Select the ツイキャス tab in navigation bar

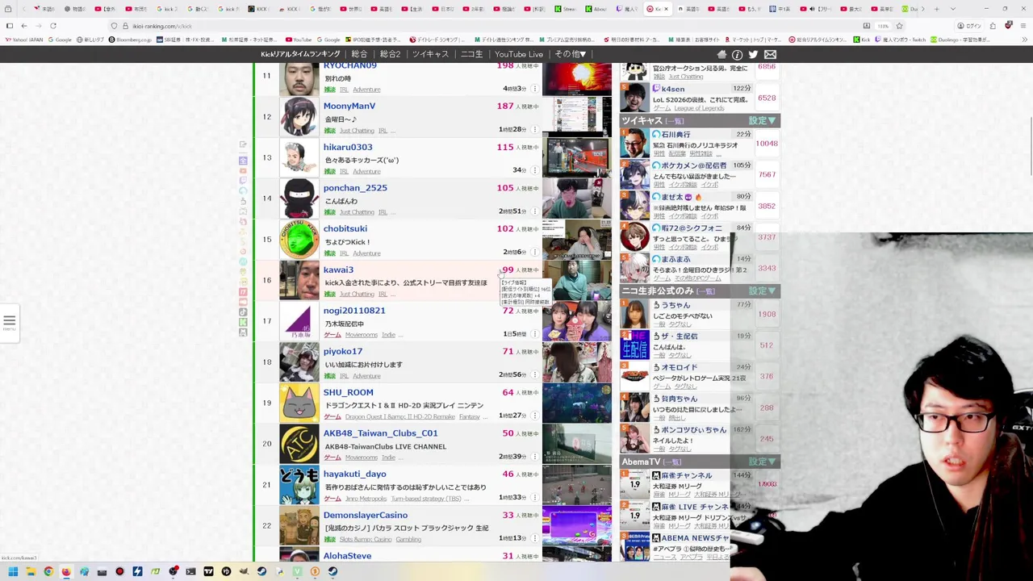[430, 54]
